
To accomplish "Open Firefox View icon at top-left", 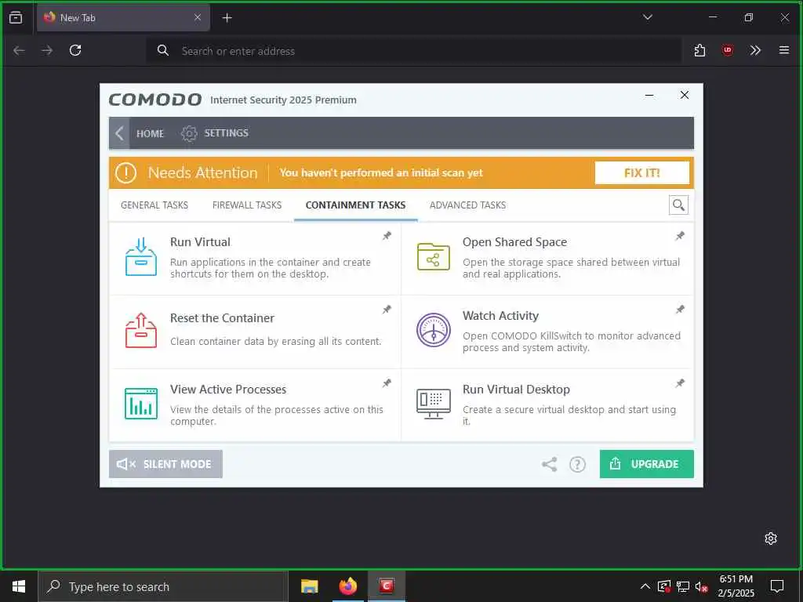I will pos(16,17).
